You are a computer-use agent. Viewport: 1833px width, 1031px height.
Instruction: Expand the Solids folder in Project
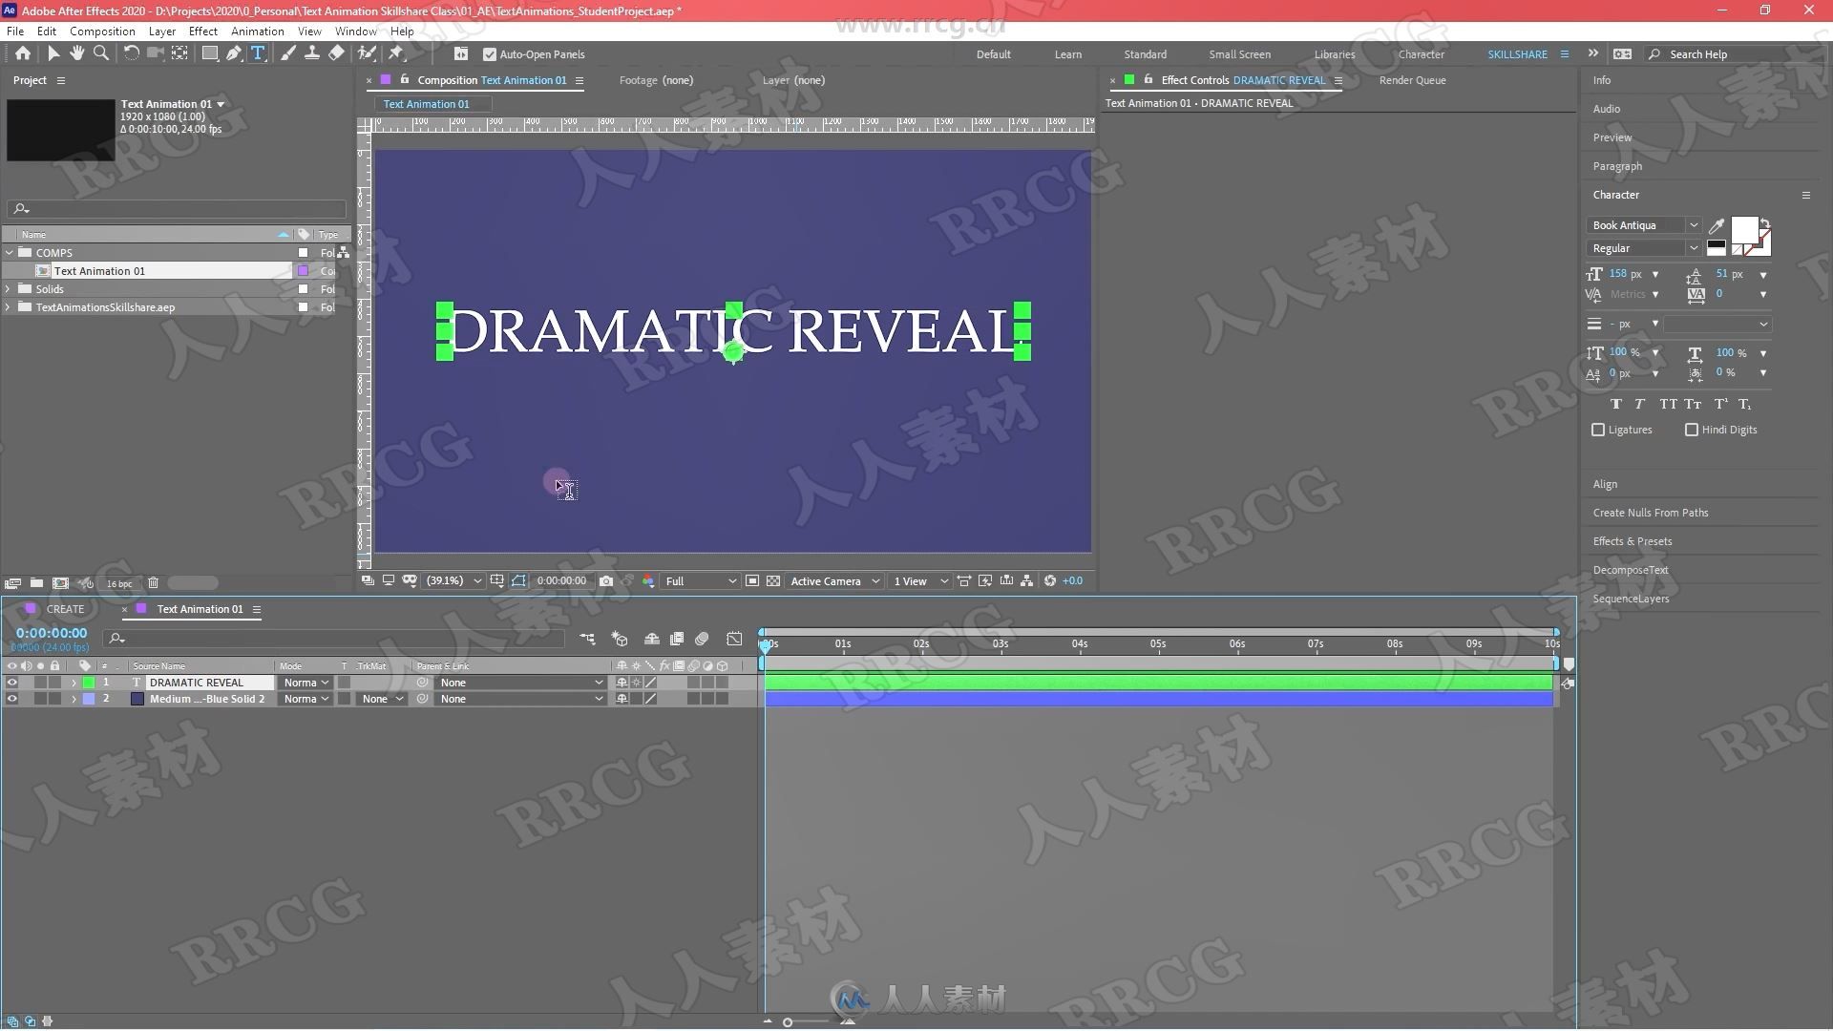[9, 289]
